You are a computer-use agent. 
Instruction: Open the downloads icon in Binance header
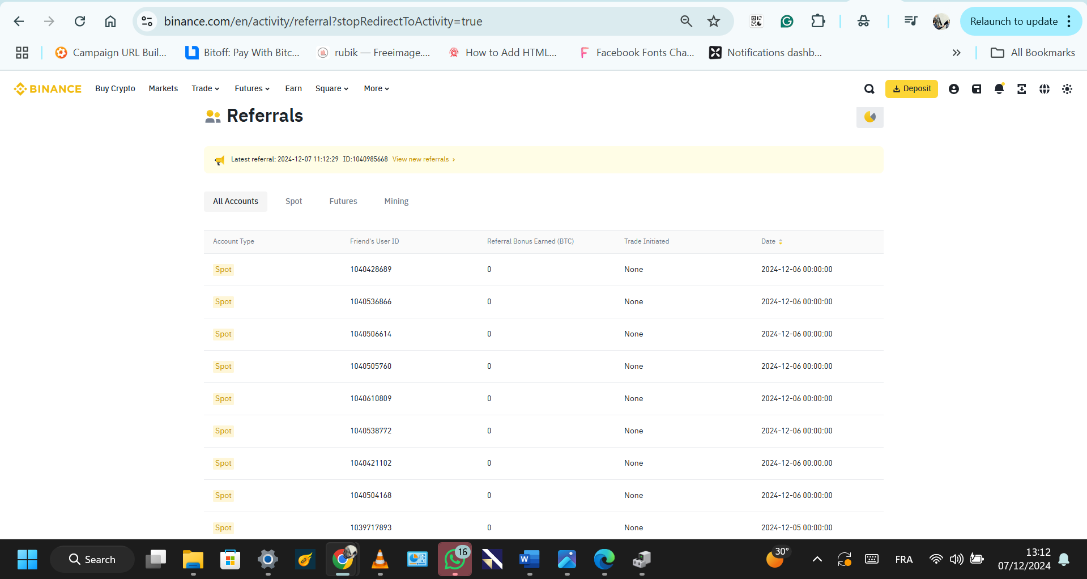pyautogui.click(x=1022, y=89)
